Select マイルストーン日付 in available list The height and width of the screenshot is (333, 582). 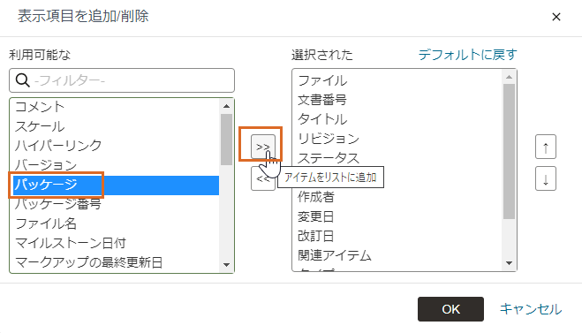(x=116, y=243)
